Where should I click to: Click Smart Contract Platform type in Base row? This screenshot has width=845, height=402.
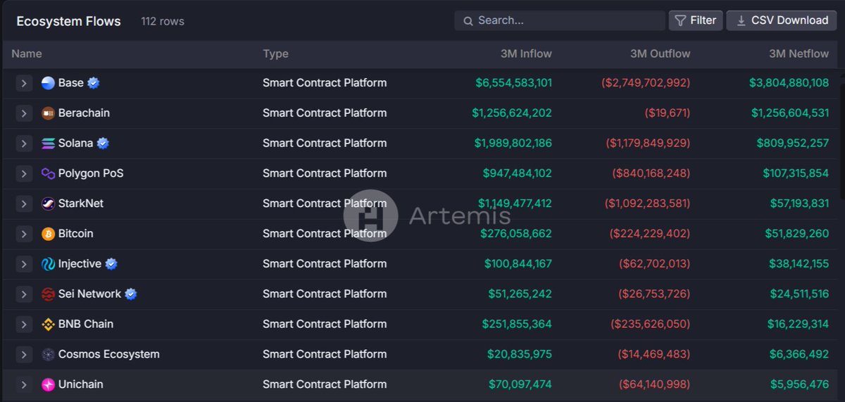pos(325,83)
